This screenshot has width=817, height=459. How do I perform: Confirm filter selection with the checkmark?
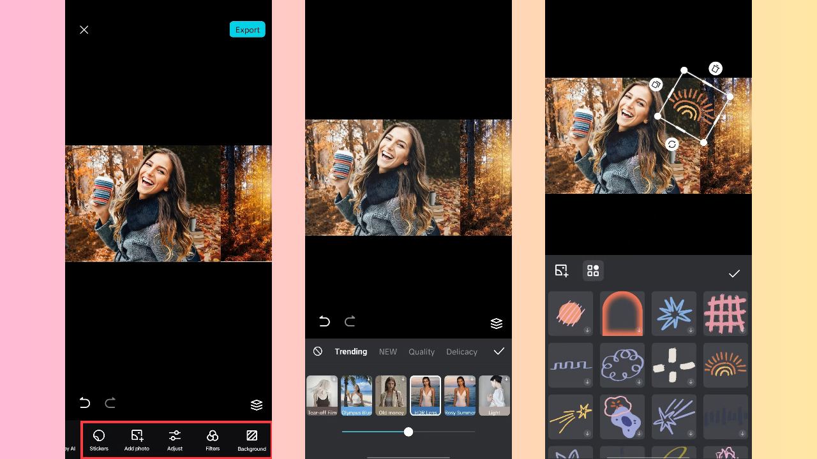coord(499,351)
